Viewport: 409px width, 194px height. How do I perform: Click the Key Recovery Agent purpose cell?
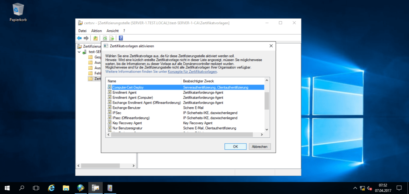click(x=198, y=123)
